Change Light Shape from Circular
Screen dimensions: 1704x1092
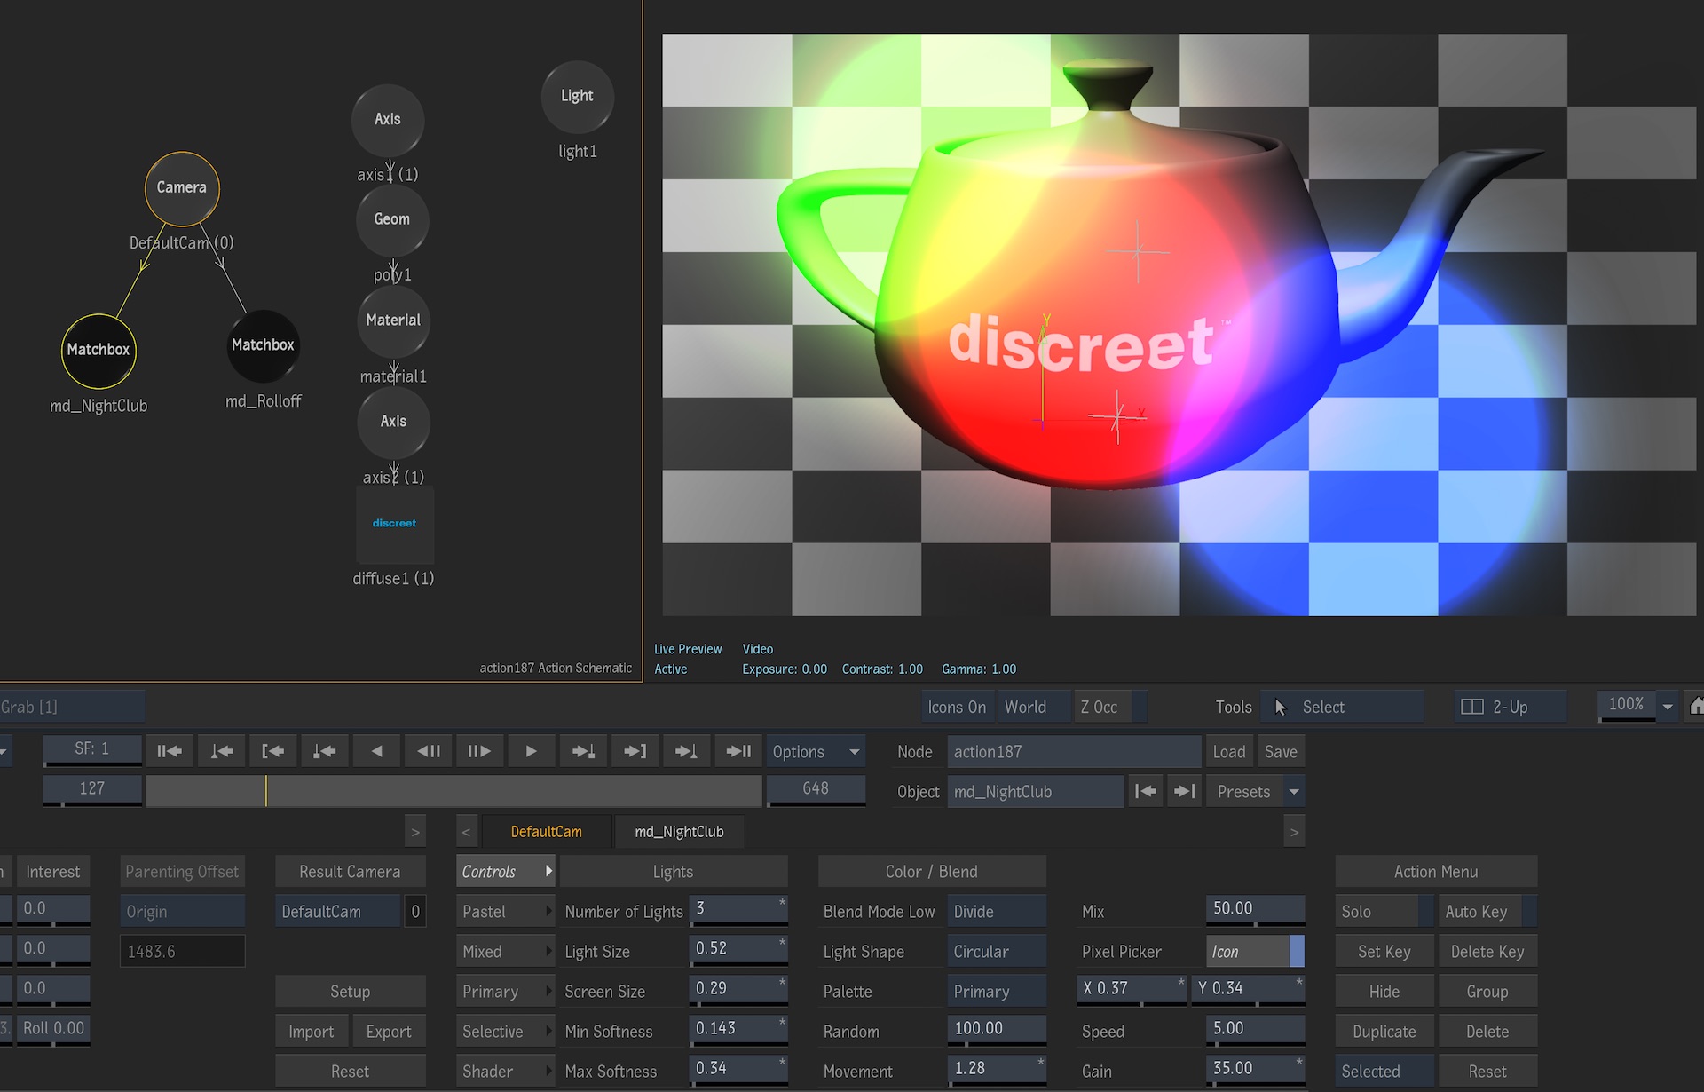pos(996,951)
